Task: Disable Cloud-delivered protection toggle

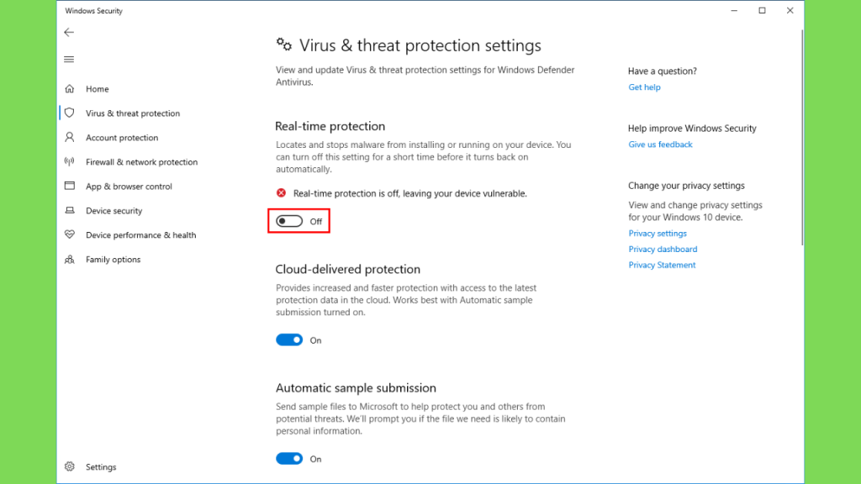Action: click(x=289, y=339)
